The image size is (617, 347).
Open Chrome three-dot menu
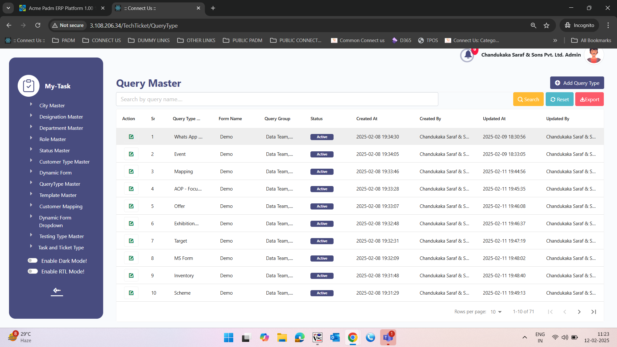(x=608, y=25)
